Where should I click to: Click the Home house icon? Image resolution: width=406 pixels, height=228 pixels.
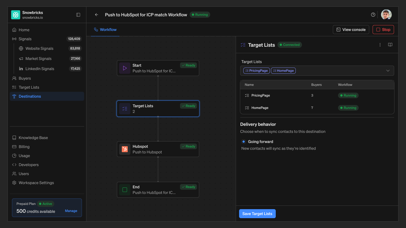tap(14, 30)
